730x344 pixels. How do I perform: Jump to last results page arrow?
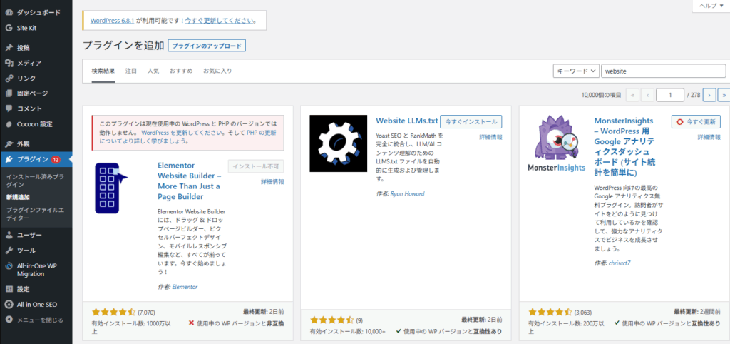tap(724, 95)
